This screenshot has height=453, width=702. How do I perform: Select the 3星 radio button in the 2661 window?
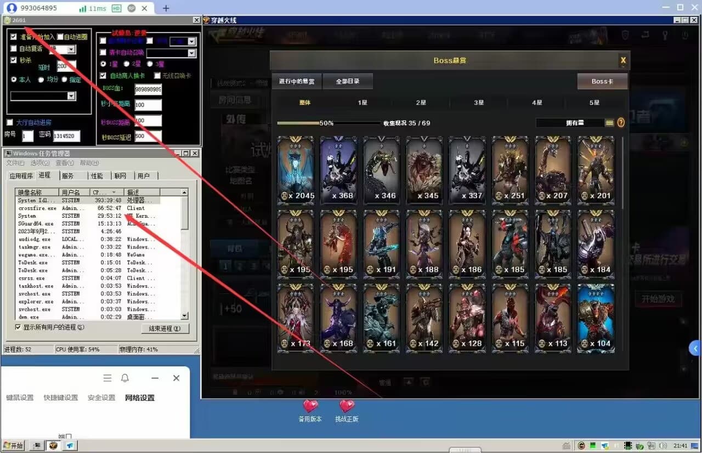[150, 64]
